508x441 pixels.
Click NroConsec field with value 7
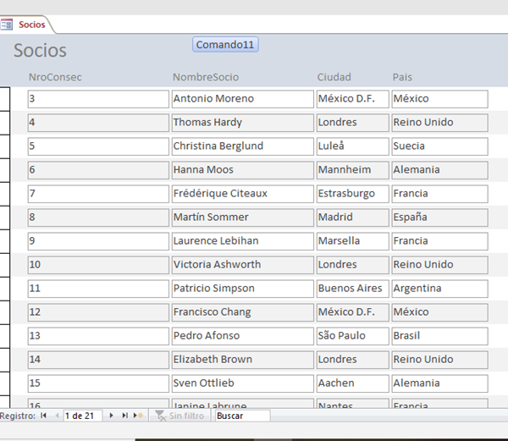(x=98, y=194)
